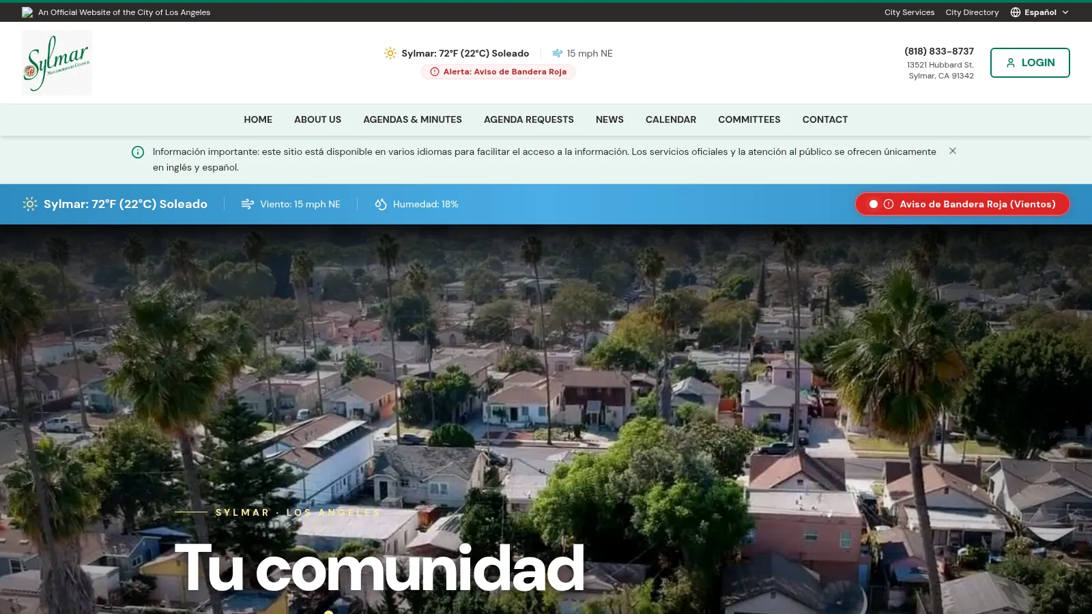Click the Official Website of Los Angeles text
The image size is (1092, 614).
[x=124, y=12]
